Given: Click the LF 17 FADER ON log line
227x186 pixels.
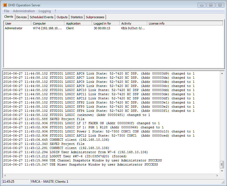Looking at the screenshot, I should click(81, 123).
